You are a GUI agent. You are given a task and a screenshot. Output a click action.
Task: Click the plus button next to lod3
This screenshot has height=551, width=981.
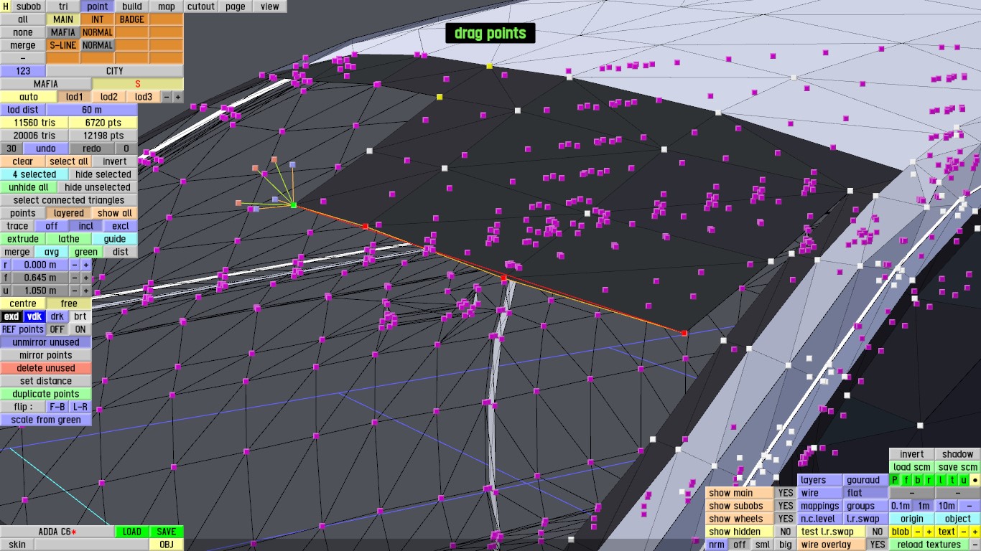tap(178, 97)
